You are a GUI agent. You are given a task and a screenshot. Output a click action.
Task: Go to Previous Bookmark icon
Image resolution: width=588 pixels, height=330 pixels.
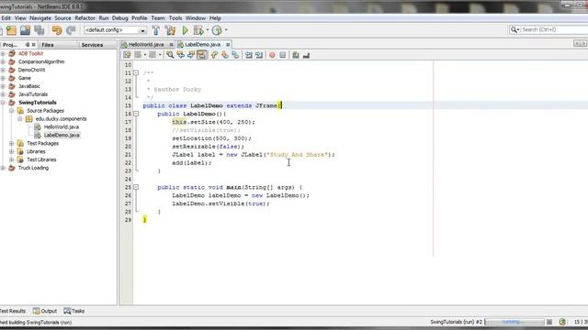[214, 55]
